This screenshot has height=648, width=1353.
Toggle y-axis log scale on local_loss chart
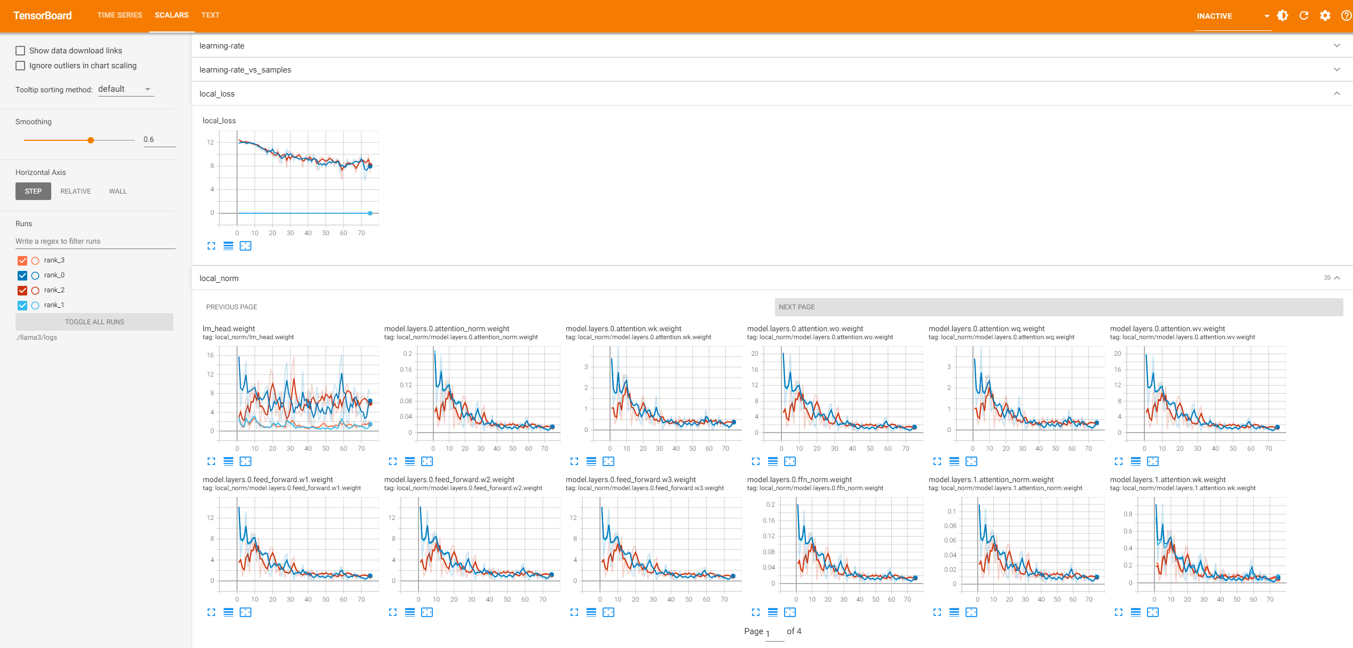point(228,246)
